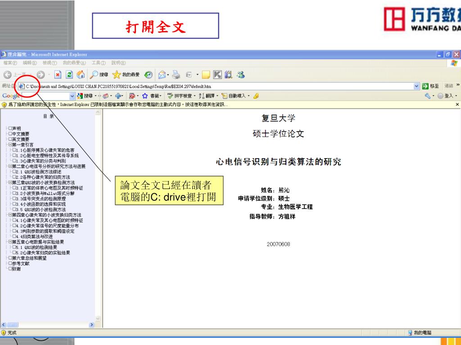Click the 移至 Go button
461x345 pixels.
coord(430,86)
